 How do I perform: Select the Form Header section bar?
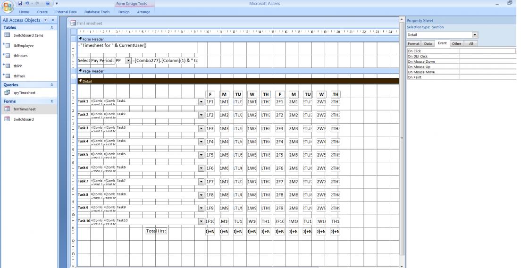(x=238, y=39)
